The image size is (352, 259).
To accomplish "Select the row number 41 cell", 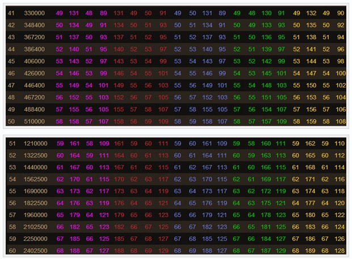I will coord(11,13).
